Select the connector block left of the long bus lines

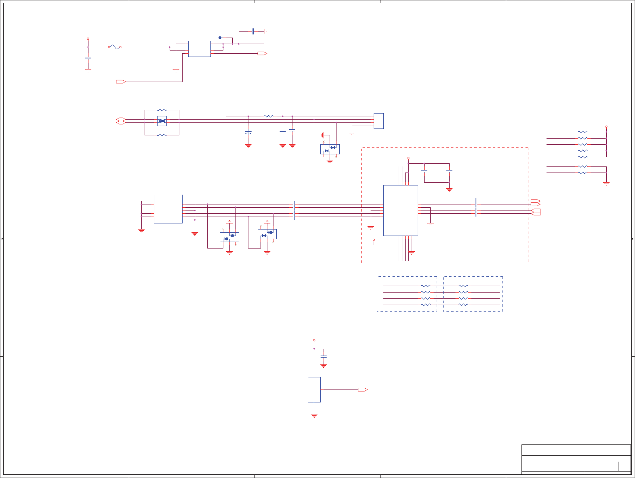click(168, 209)
